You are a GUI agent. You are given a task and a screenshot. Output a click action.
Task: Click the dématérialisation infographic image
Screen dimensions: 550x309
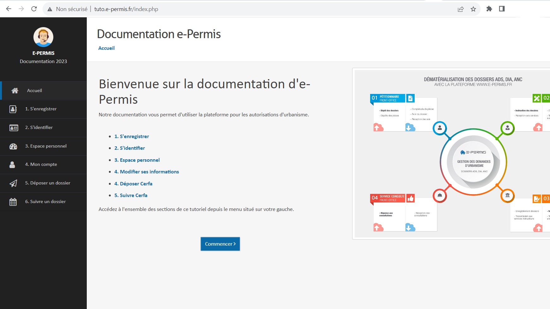[x=451, y=154]
